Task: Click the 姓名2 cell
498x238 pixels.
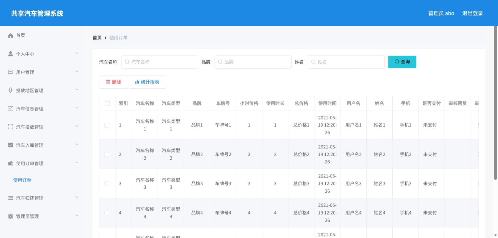Action: (379, 155)
